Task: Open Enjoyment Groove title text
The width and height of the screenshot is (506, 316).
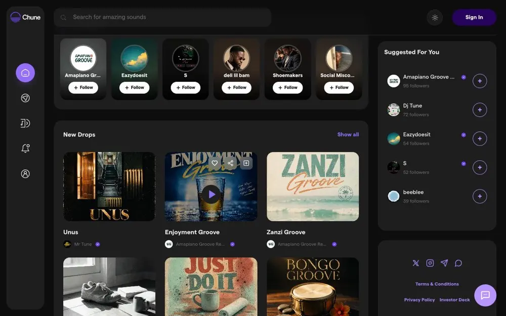Action: click(192, 232)
